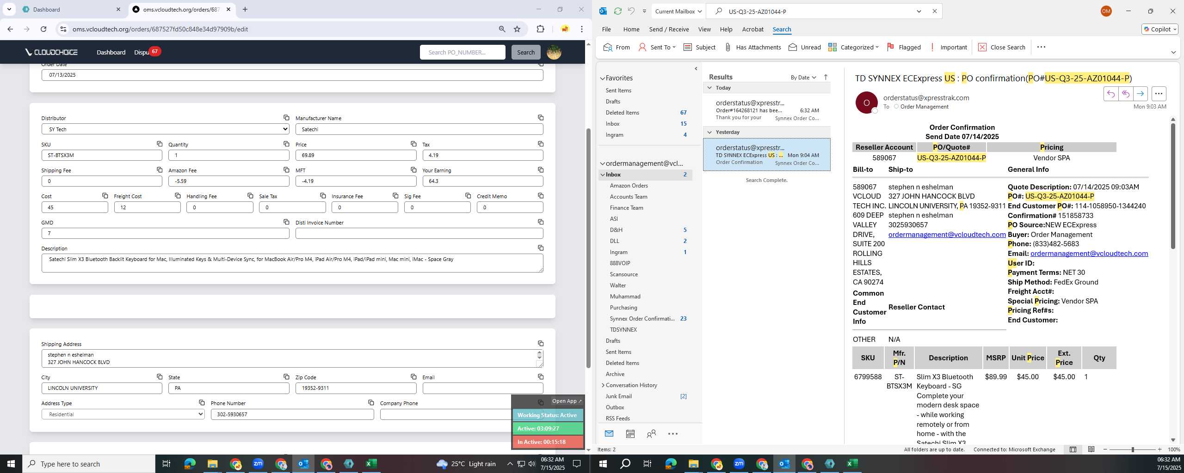Adjust the Outlook zoom slider
Viewport: 1184px width, 473px height.
[1133, 449]
